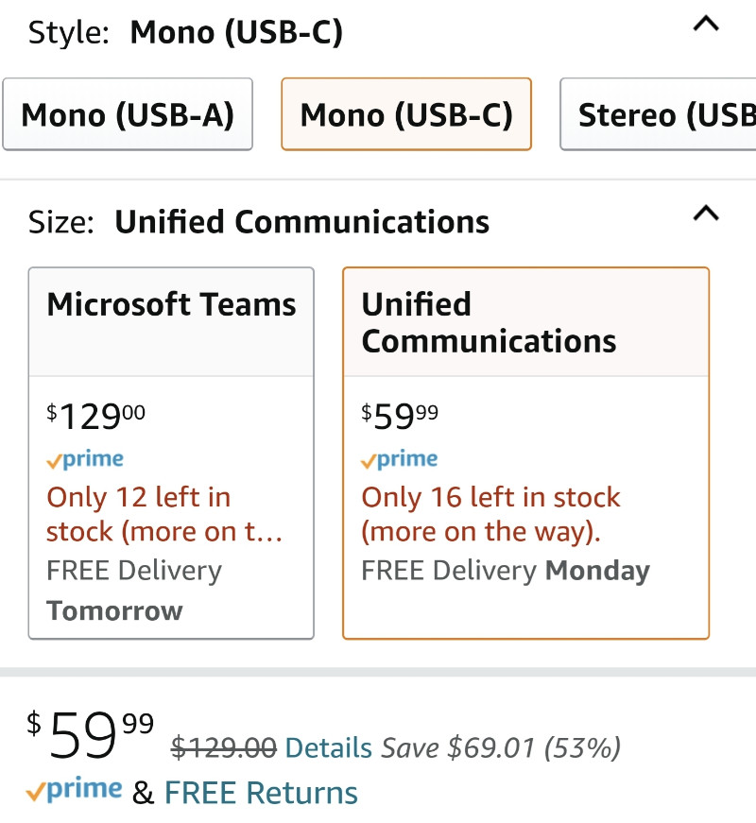The width and height of the screenshot is (756, 823).
Task: Click the Only 12 left in stock text
Action: [164, 514]
